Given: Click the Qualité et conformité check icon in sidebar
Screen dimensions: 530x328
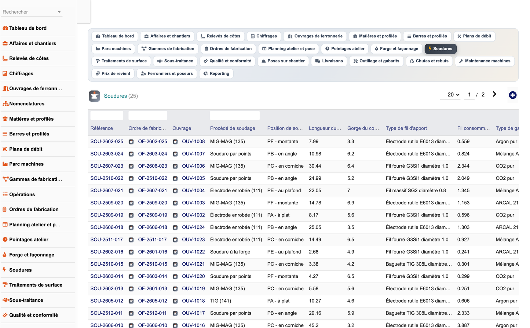Looking at the screenshot, I should click(5, 315).
